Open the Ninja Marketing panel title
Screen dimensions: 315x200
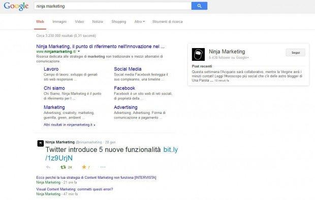227,52
